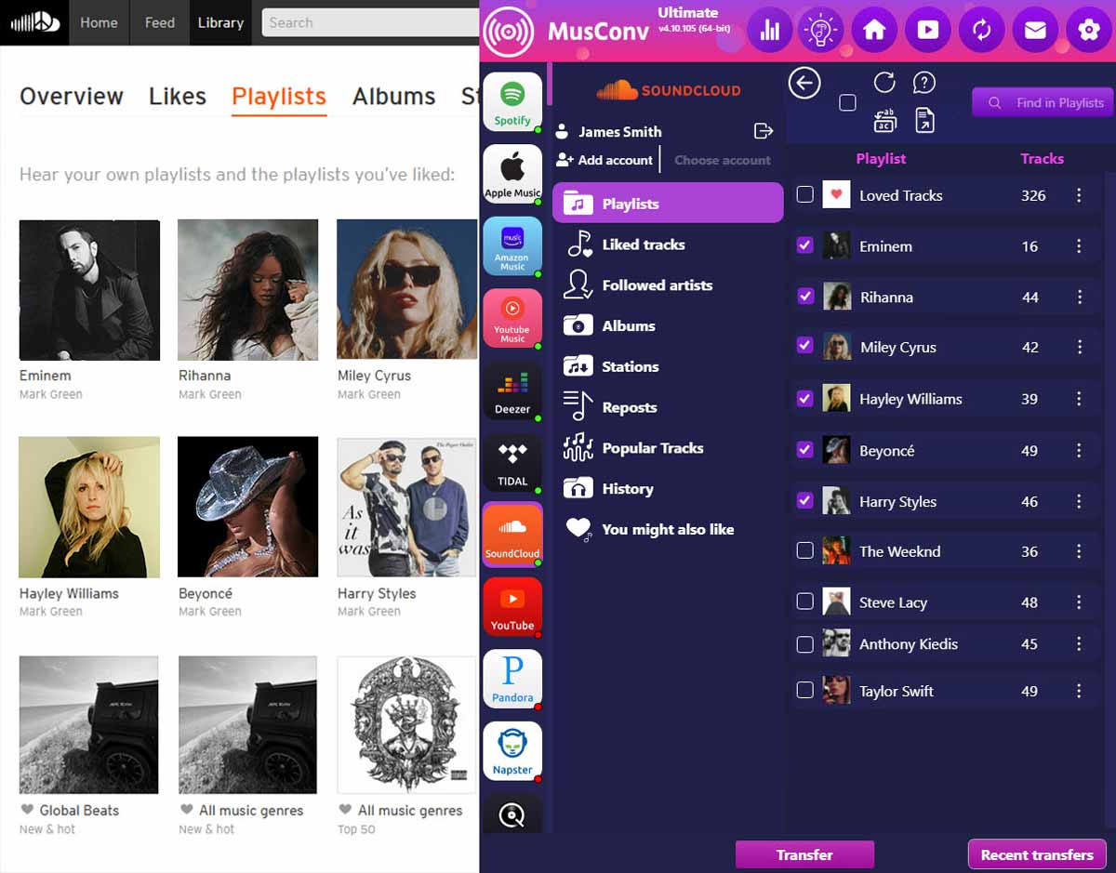Viewport: 1116px width, 873px height.
Task: Open the Albums tab on SoundCloud
Action: pos(394,96)
